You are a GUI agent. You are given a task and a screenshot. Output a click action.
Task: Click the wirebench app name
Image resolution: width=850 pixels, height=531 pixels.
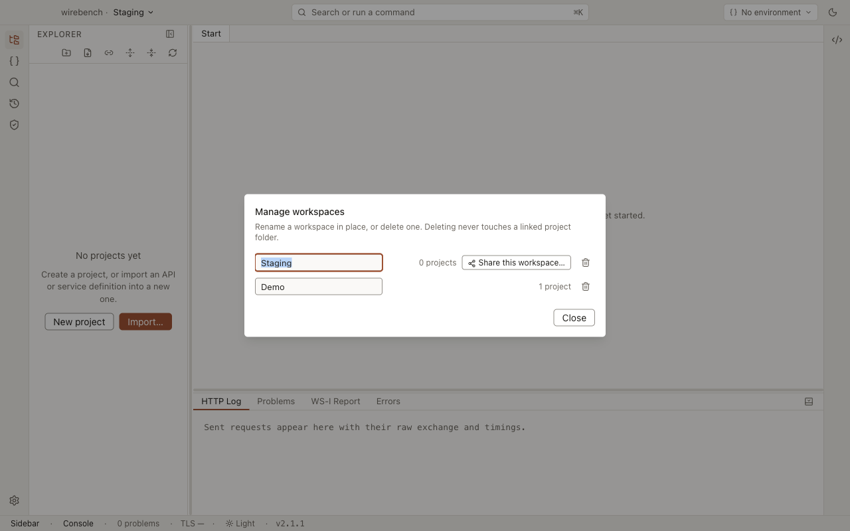pos(82,12)
